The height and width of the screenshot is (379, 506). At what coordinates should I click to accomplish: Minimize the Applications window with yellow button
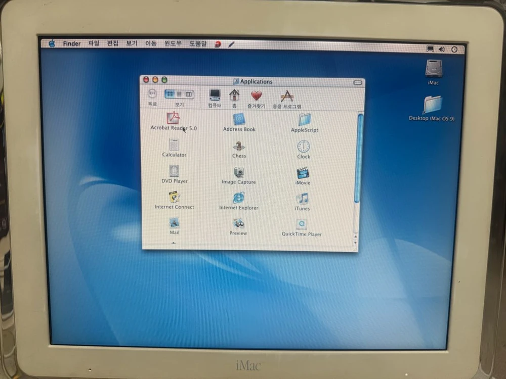155,80
